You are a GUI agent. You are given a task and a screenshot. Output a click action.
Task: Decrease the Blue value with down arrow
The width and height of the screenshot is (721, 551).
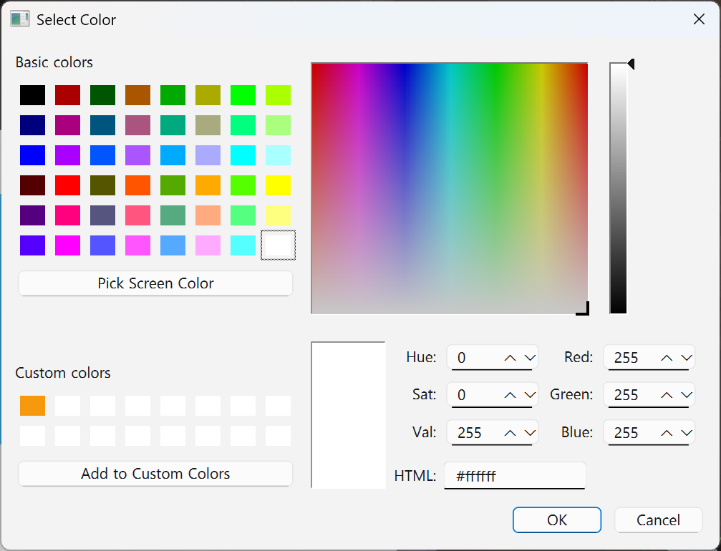point(687,433)
